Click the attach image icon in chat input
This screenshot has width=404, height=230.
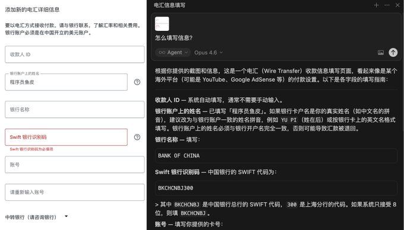[381, 52]
